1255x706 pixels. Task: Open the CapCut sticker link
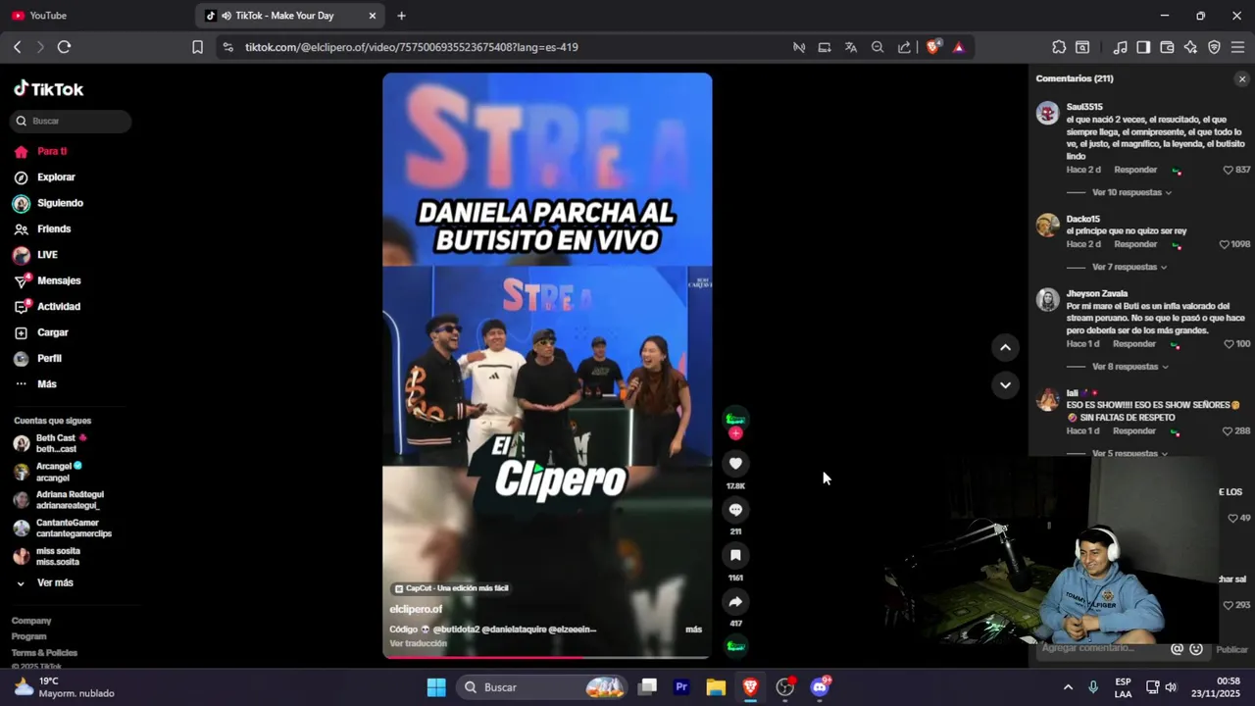coord(451,588)
